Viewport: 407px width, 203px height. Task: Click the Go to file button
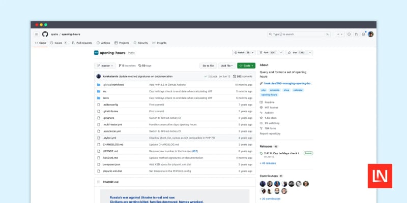(x=208, y=65)
